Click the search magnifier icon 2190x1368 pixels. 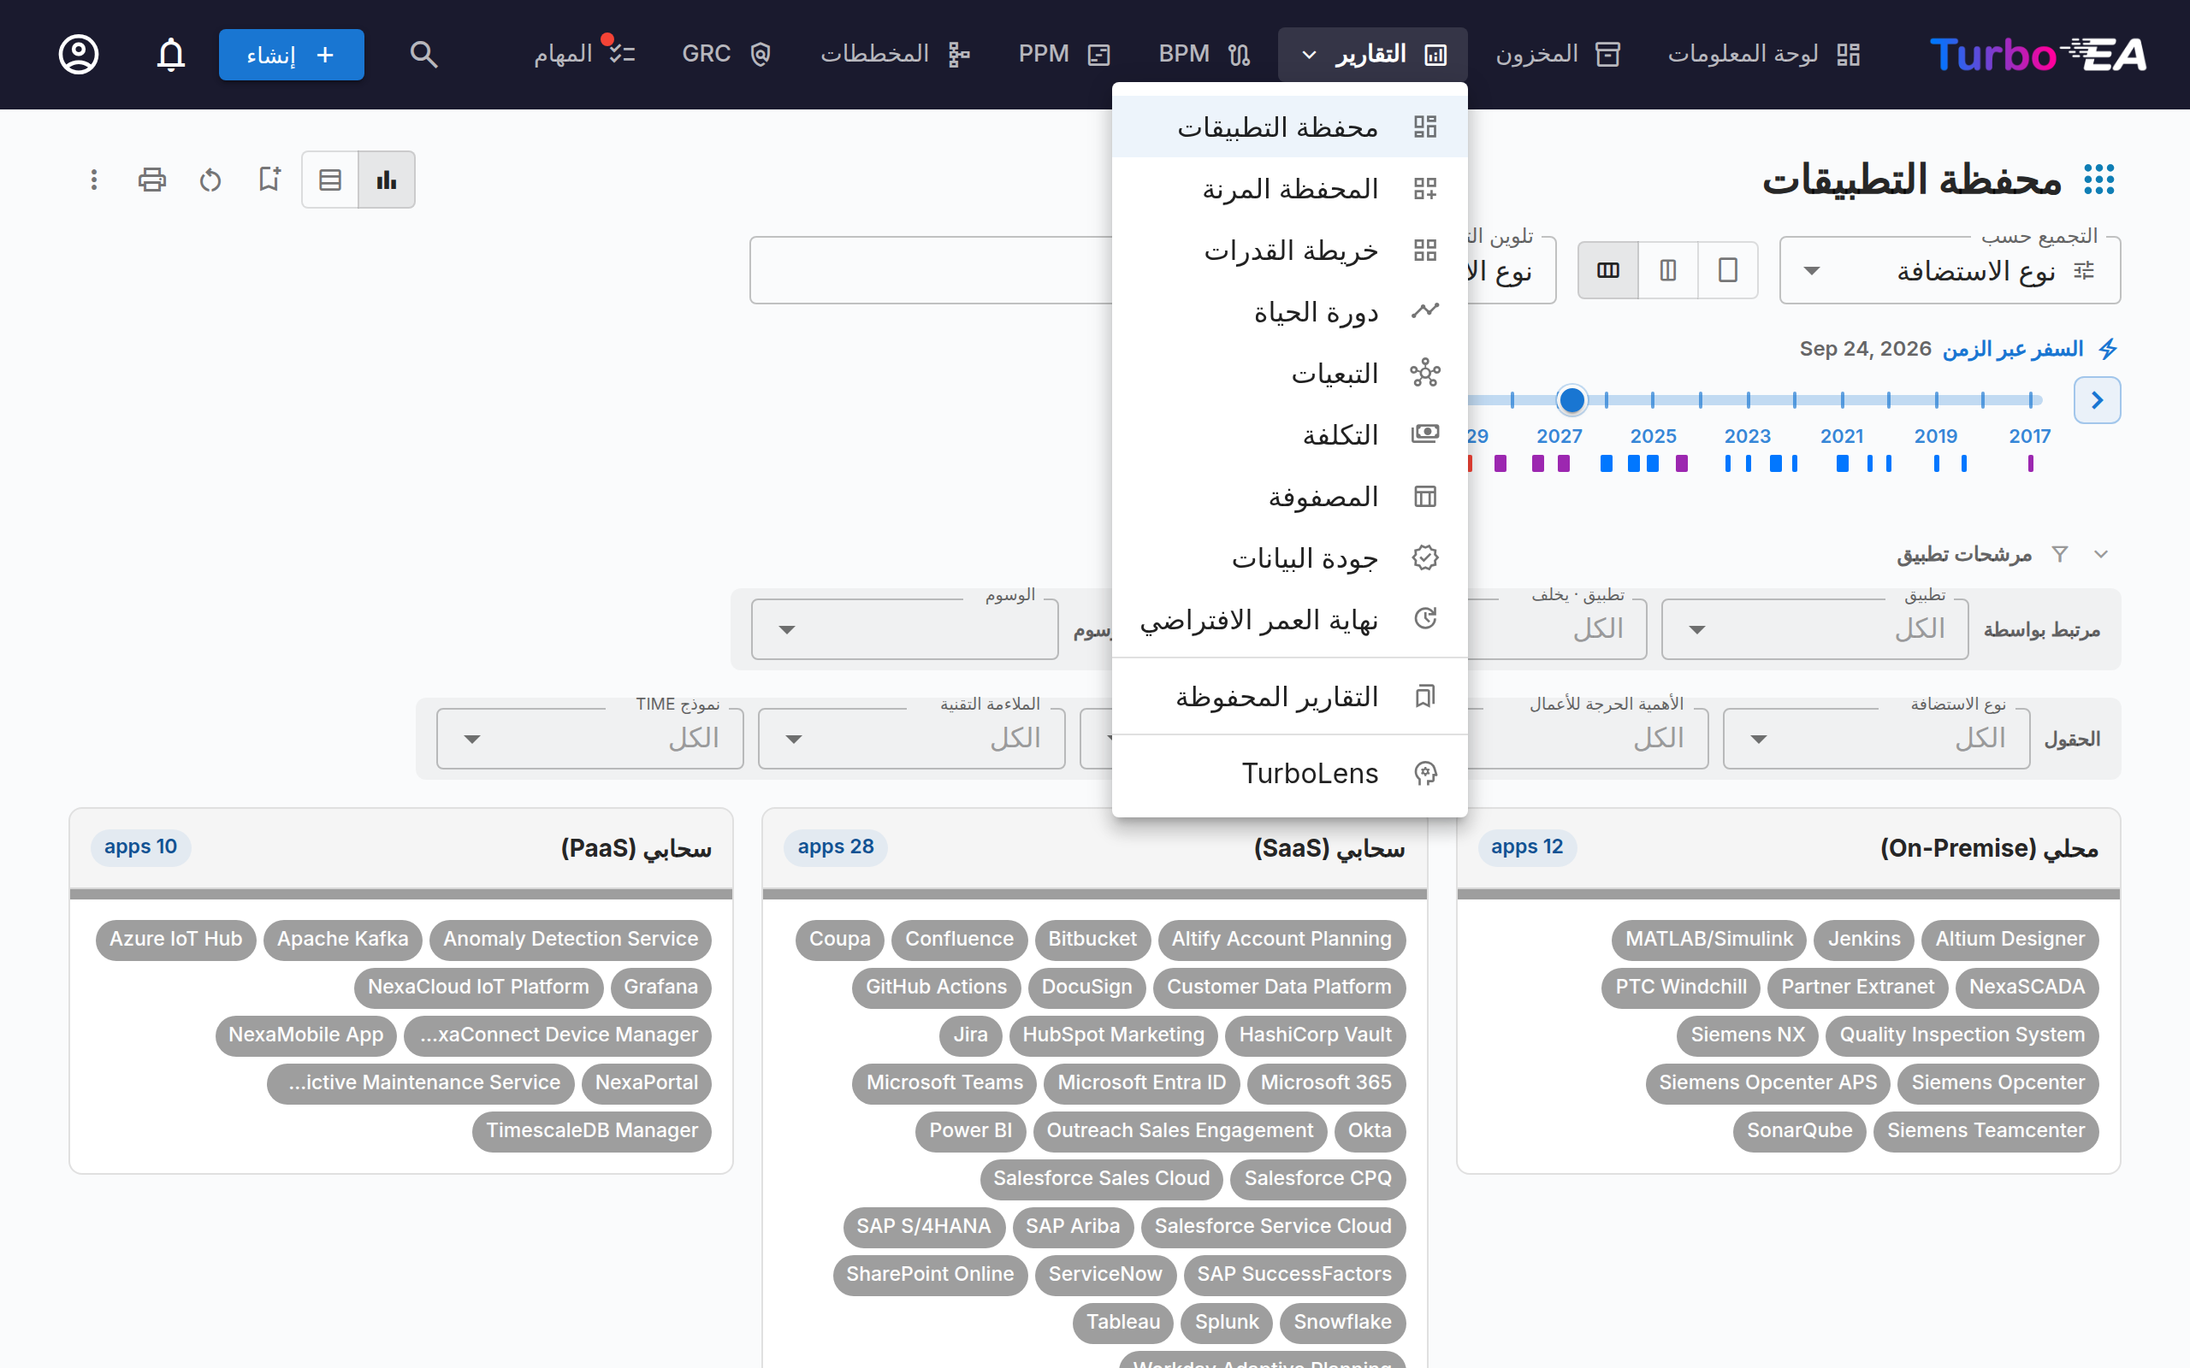pyautogui.click(x=423, y=54)
